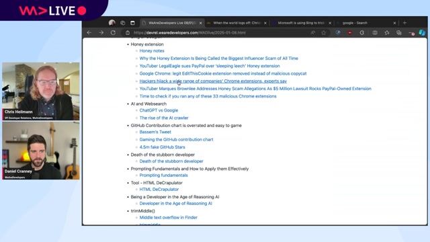Close the 'When the world logs off' tab
Screen dimensions: 430x242
(x=265, y=24)
